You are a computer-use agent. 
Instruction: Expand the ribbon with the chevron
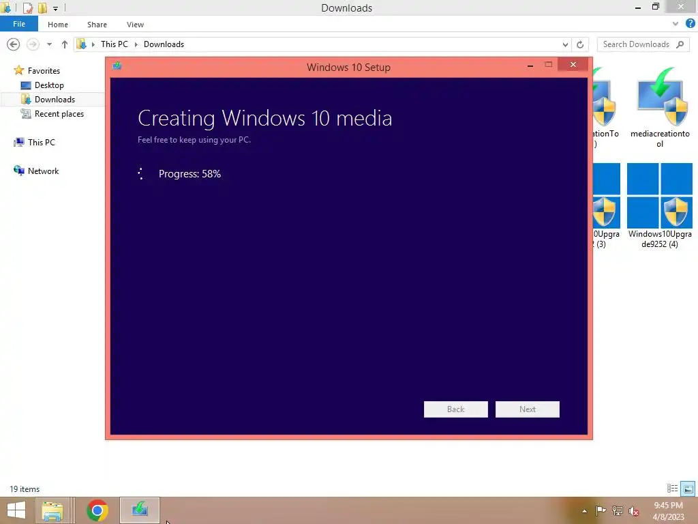tap(676, 24)
